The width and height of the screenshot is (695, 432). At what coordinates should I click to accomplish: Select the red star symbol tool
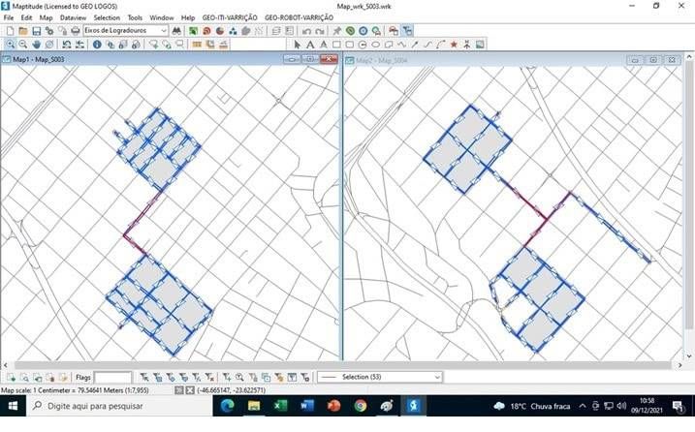(x=454, y=45)
